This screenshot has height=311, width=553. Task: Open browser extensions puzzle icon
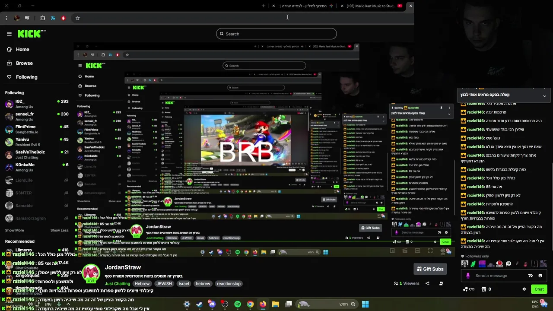tap(43, 18)
